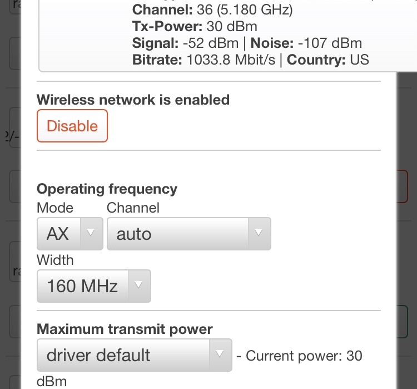The image size is (417, 389).
Task: Click the Noise -107 dBm reading
Action: [306, 43]
